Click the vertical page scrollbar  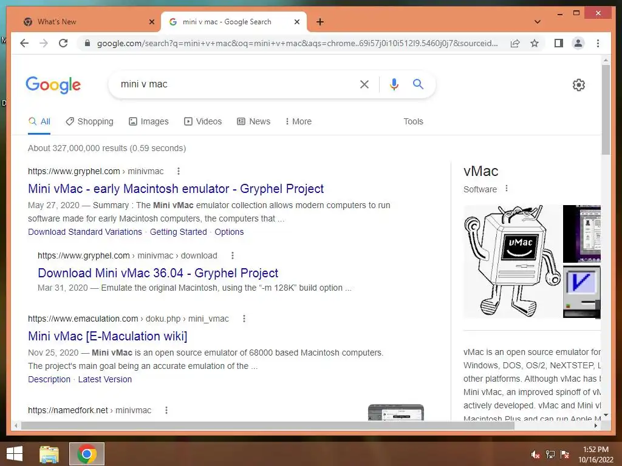coord(606,111)
